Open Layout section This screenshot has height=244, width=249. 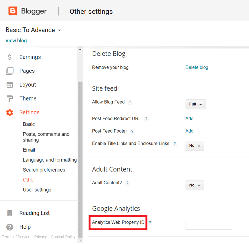tap(28, 85)
